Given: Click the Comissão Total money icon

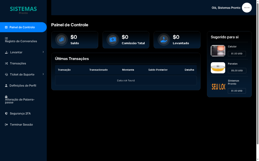Looking at the screenshot, I should click(x=113, y=40).
